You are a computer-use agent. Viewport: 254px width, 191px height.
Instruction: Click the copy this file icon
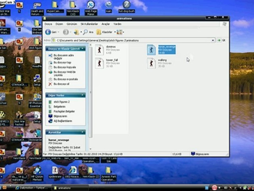50,67
